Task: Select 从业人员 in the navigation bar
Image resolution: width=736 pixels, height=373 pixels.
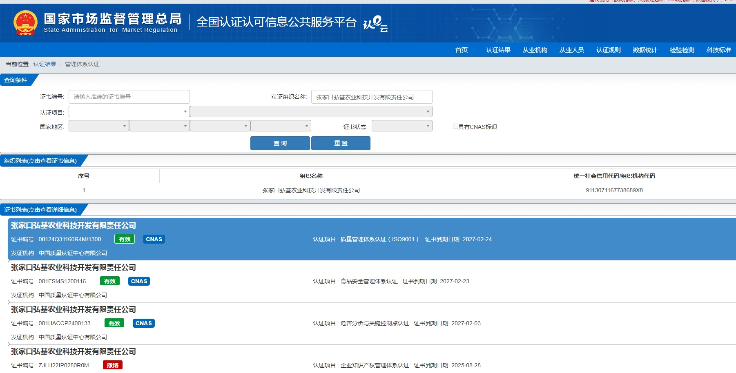Action: 572,50
